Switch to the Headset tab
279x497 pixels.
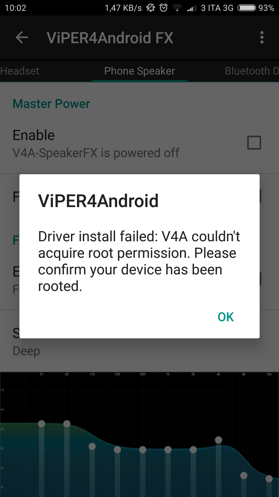coord(20,71)
